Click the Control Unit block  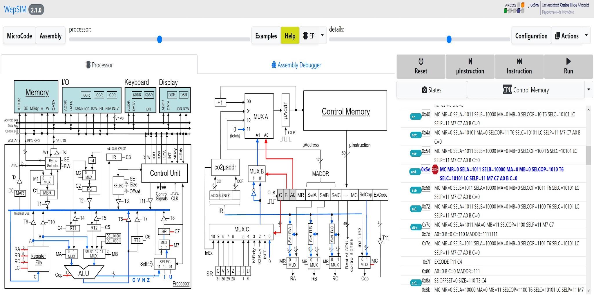pyautogui.click(x=165, y=173)
